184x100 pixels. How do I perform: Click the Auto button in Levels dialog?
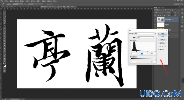click(x=163, y=40)
